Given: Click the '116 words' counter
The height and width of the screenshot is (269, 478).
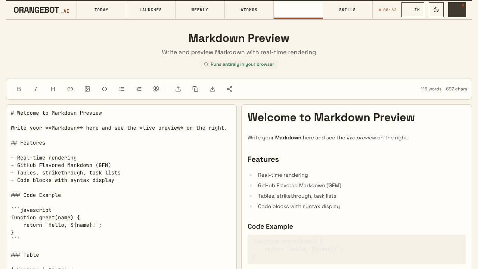Looking at the screenshot, I should pos(431,89).
